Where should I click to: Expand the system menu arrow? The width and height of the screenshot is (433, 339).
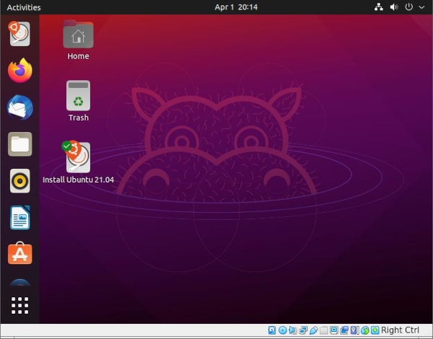point(421,7)
